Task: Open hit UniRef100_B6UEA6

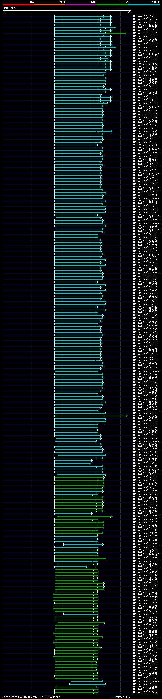Action: [x=145, y=89]
